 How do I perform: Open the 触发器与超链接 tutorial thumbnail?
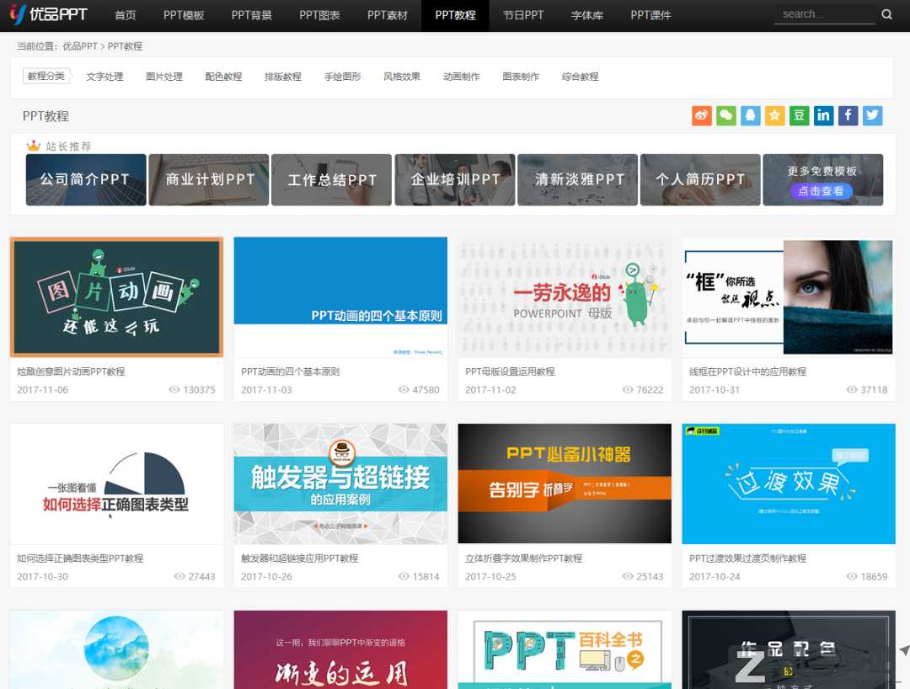pyautogui.click(x=340, y=483)
